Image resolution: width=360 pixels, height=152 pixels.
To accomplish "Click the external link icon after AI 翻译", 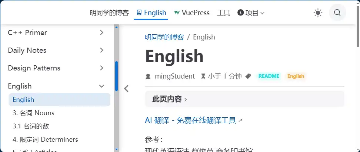I will (240, 121).
